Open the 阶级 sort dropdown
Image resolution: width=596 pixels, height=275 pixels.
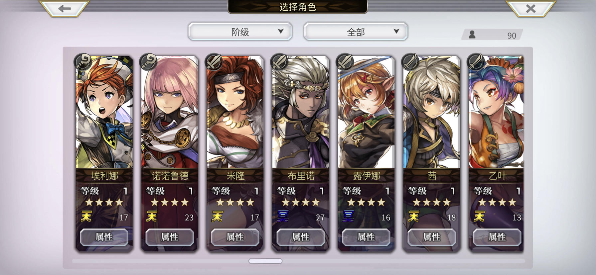(240, 32)
